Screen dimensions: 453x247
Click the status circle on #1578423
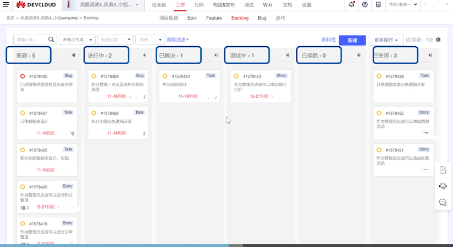236,76
